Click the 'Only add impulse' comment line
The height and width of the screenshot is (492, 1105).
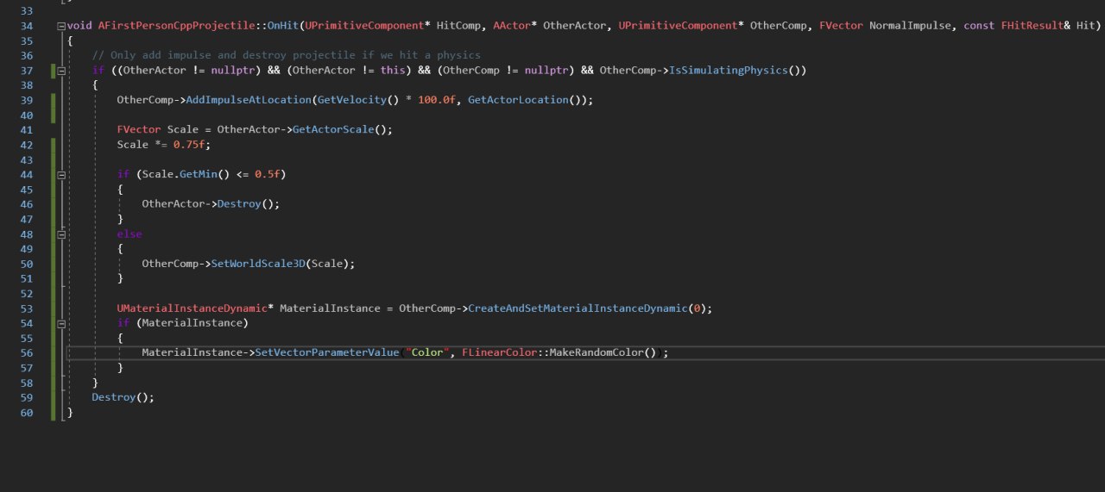[x=287, y=55]
